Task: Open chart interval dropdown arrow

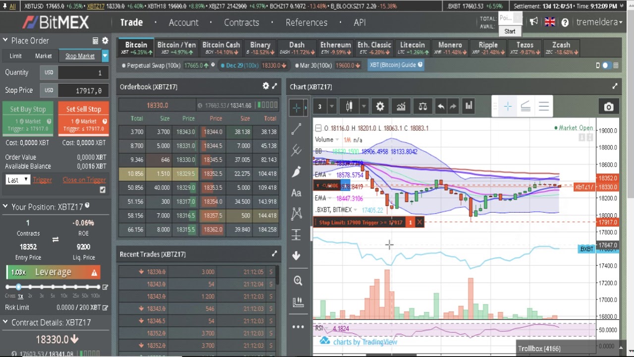Action: [331, 107]
